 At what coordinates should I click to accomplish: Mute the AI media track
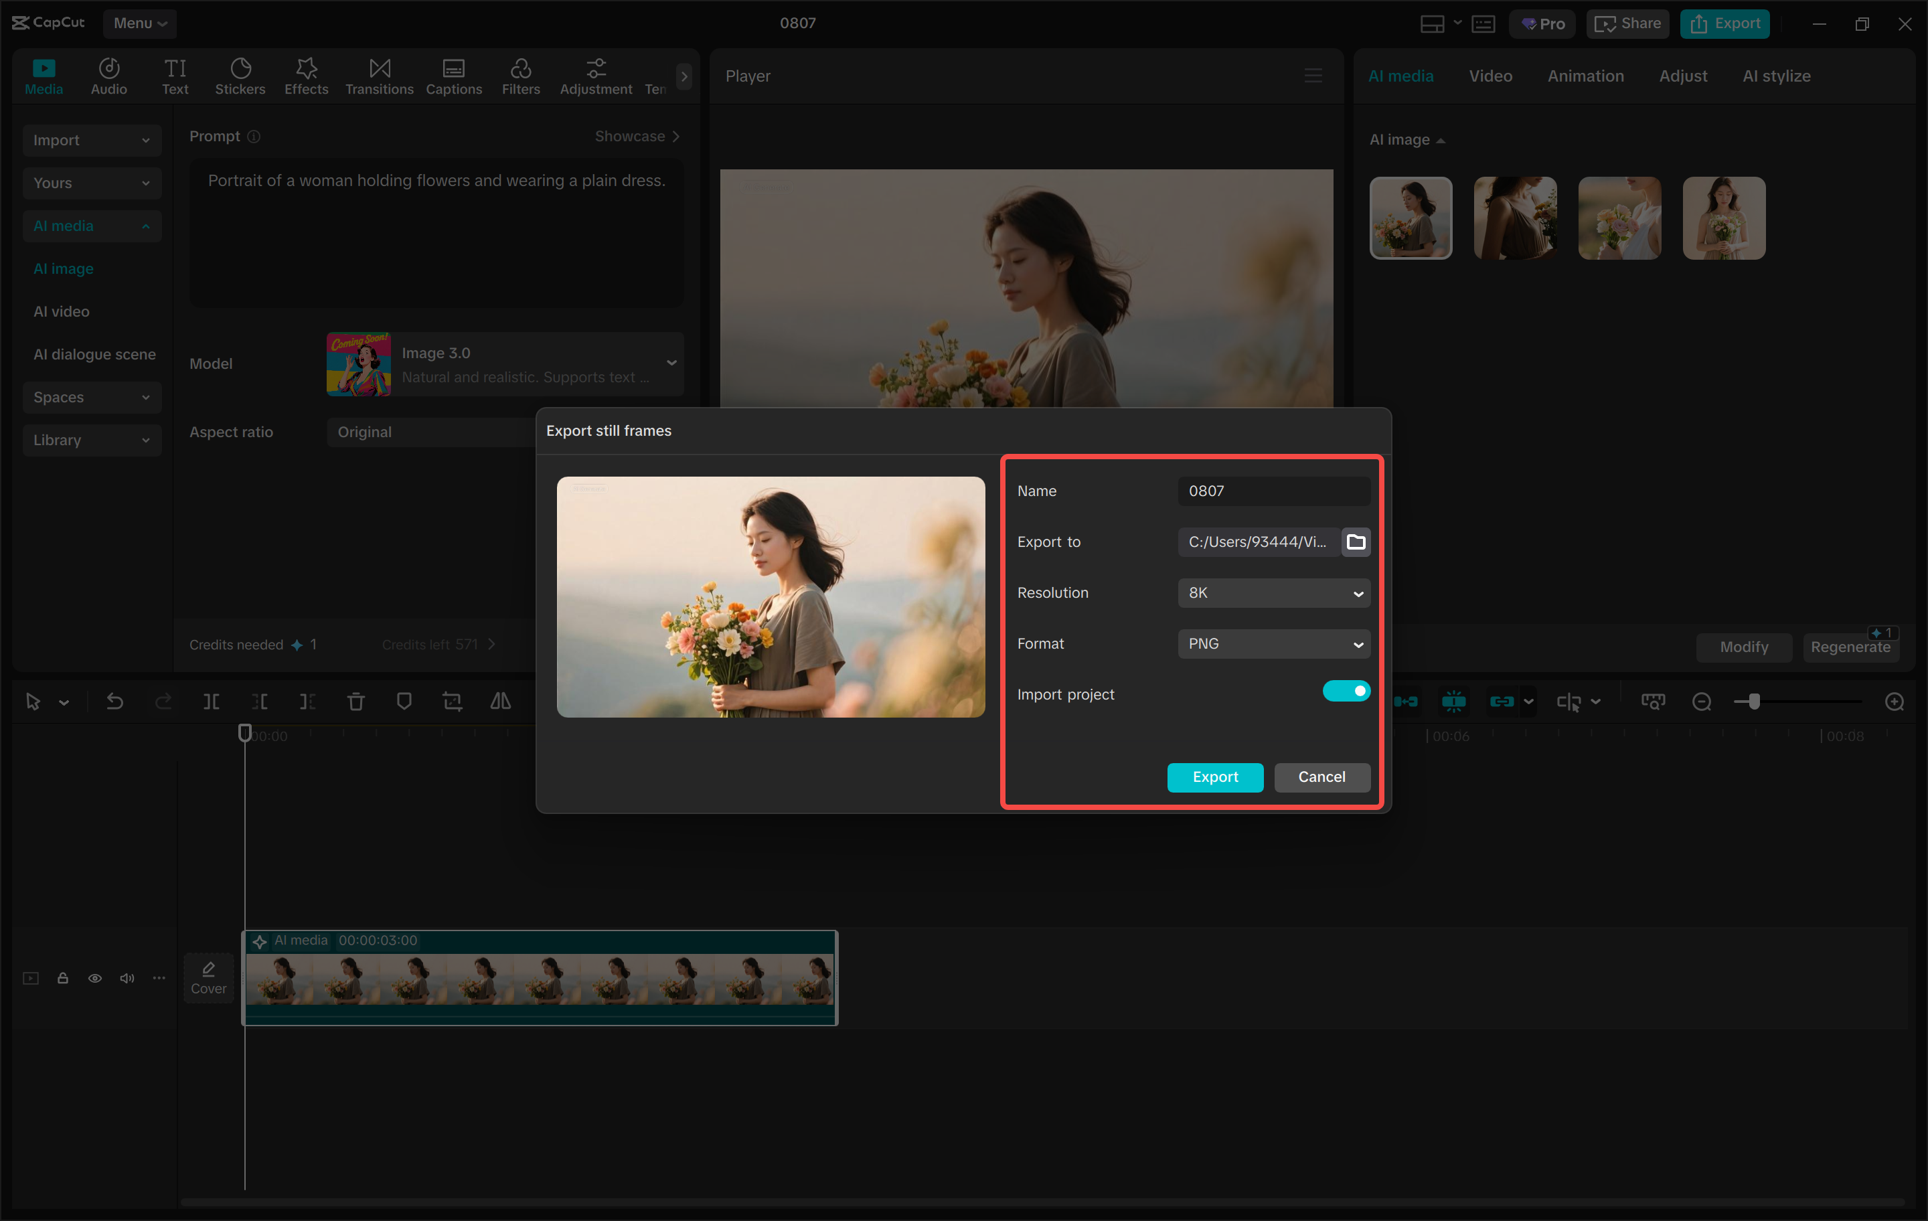[127, 977]
